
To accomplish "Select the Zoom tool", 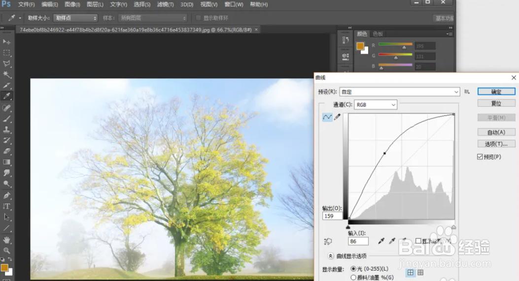I will 6,250.
